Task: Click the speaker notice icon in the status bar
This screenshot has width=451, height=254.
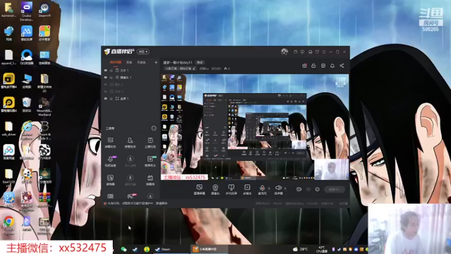Action: coord(105,203)
